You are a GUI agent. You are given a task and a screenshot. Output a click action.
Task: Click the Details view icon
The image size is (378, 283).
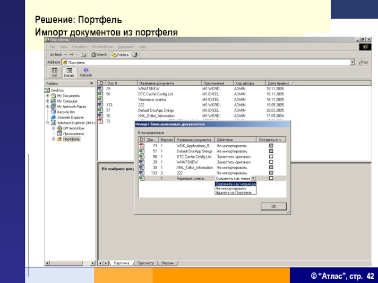tap(69, 72)
